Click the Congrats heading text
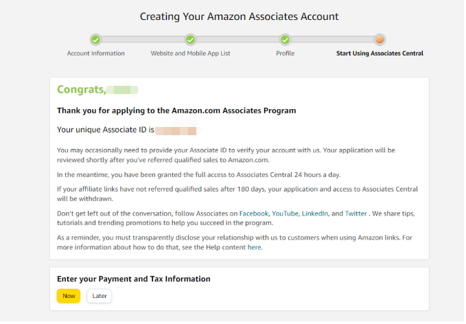This screenshot has width=466, height=324. point(81,90)
